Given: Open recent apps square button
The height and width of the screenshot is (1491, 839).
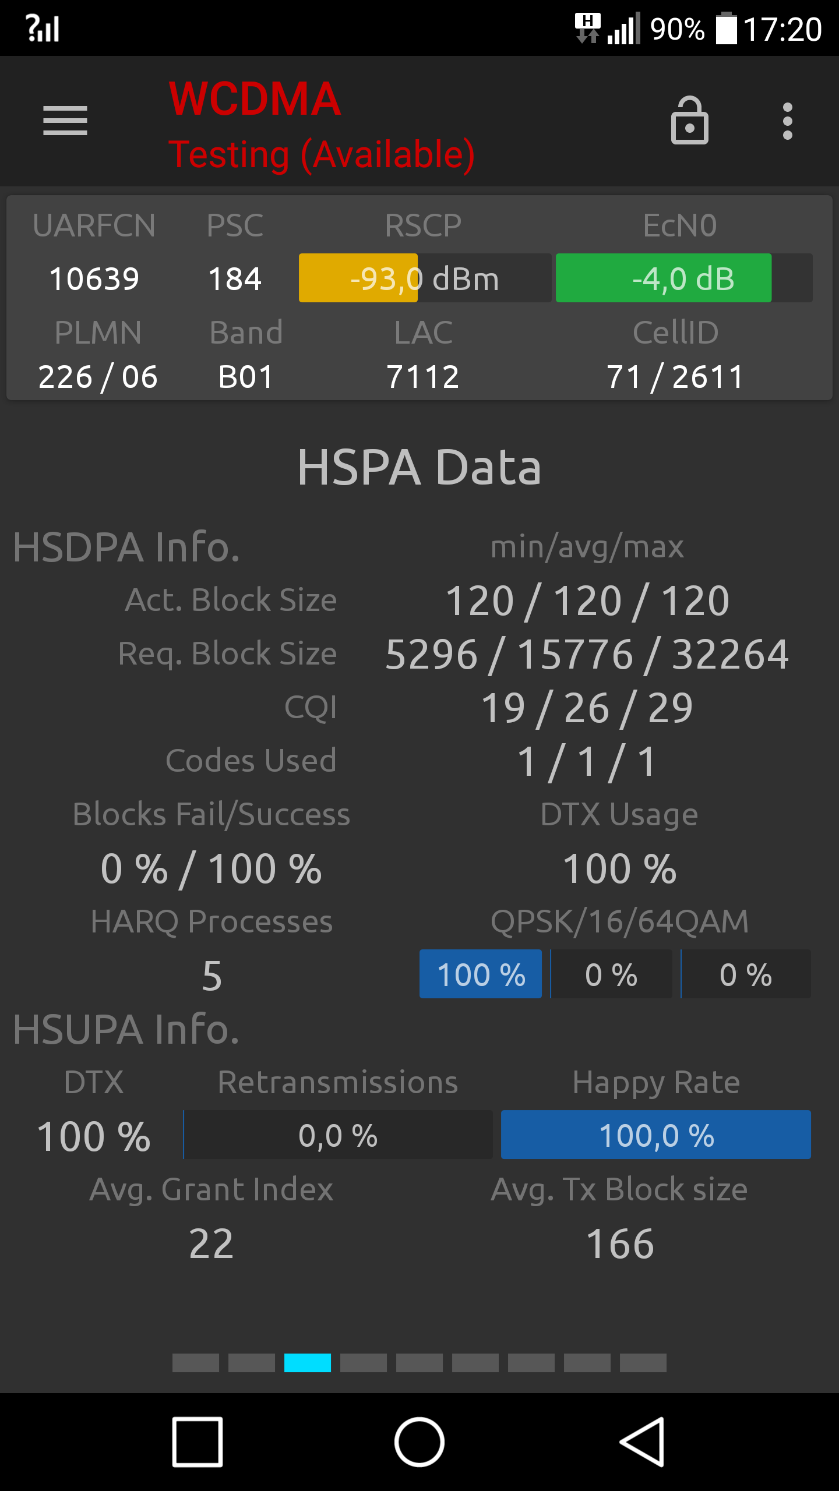Looking at the screenshot, I should pos(198,1442).
